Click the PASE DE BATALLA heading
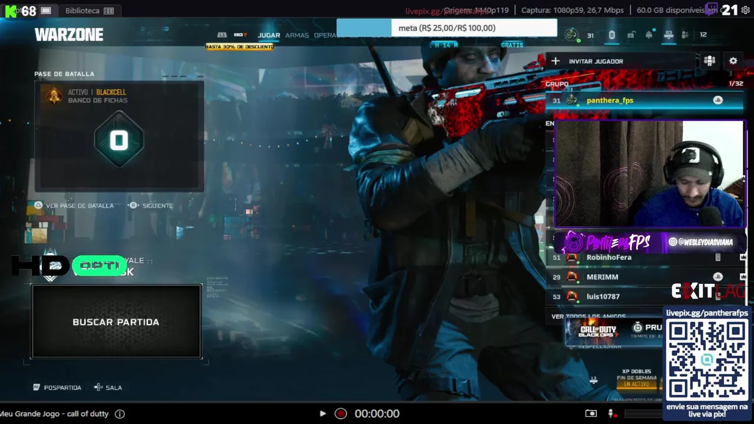Viewport: 754px width, 424px height. (x=64, y=74)
